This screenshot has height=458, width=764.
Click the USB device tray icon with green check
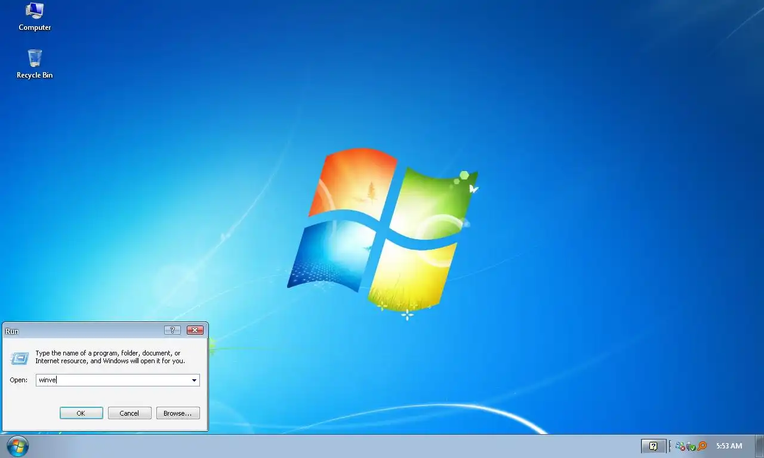pyautogui.click(x=691, y=446)
